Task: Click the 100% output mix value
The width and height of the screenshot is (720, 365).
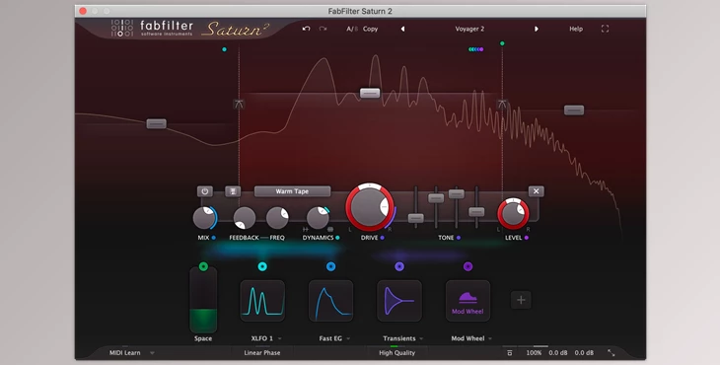Action: [x=534, y=352]
